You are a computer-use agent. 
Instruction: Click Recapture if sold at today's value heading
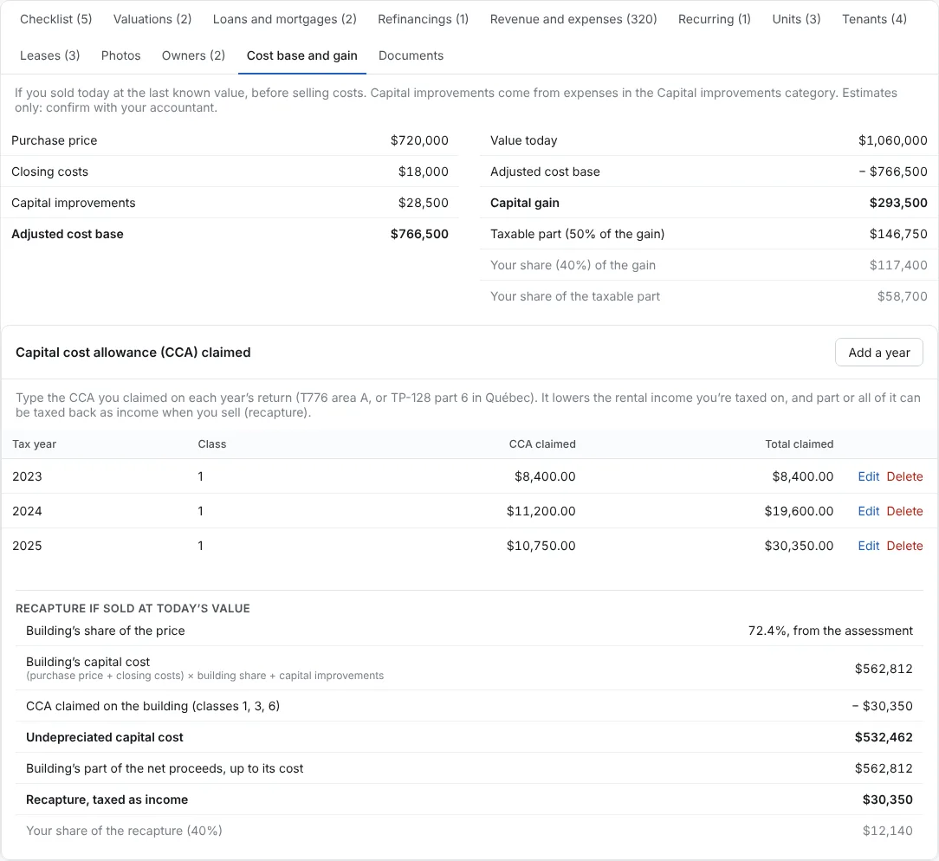133,609
